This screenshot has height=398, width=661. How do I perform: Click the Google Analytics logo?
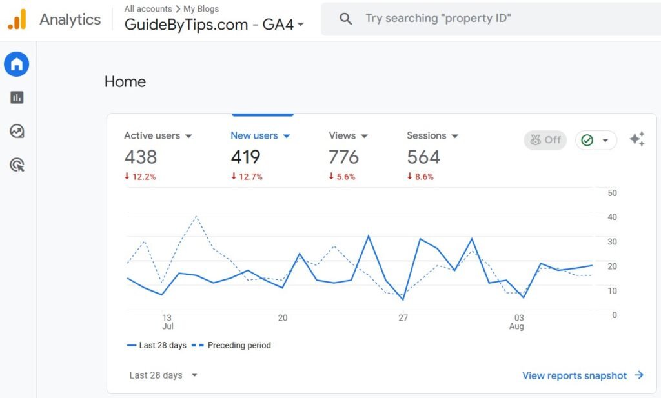point(17,19)
